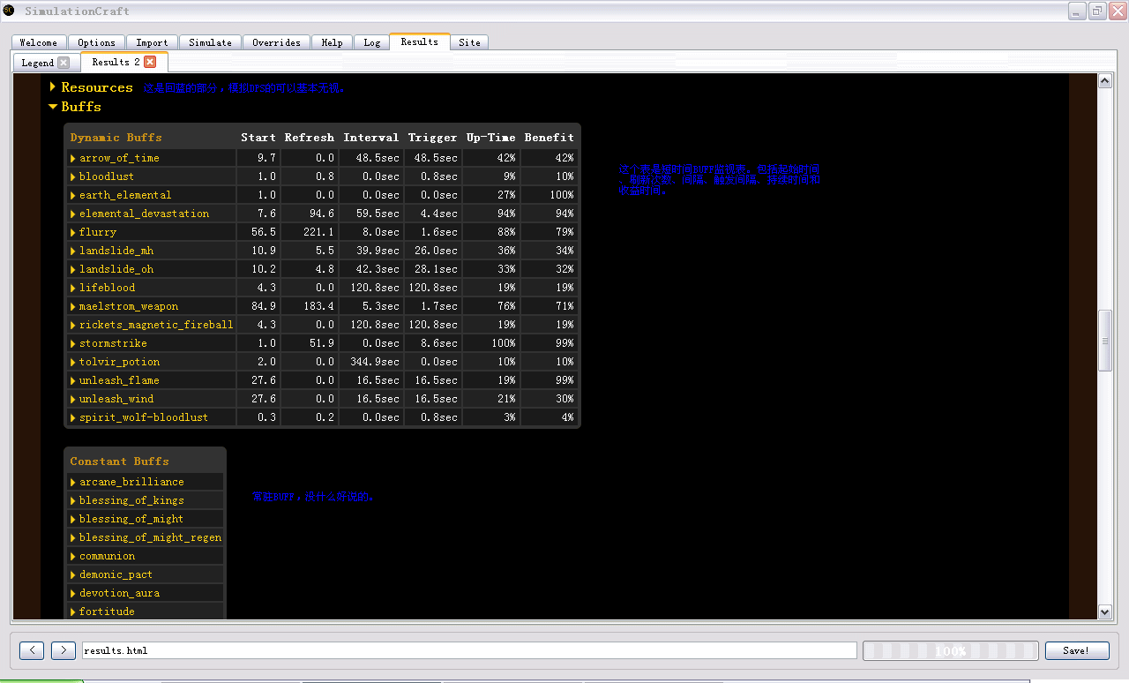Click maelstrom_weapon Start value 84.9
Image resolution: width=1129 pixels, height=683 pixels.
(262, 306)
